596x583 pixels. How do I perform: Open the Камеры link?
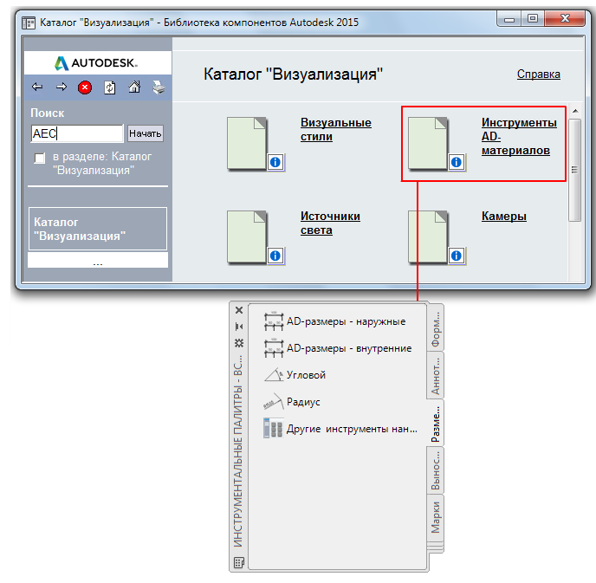[503, 217]
